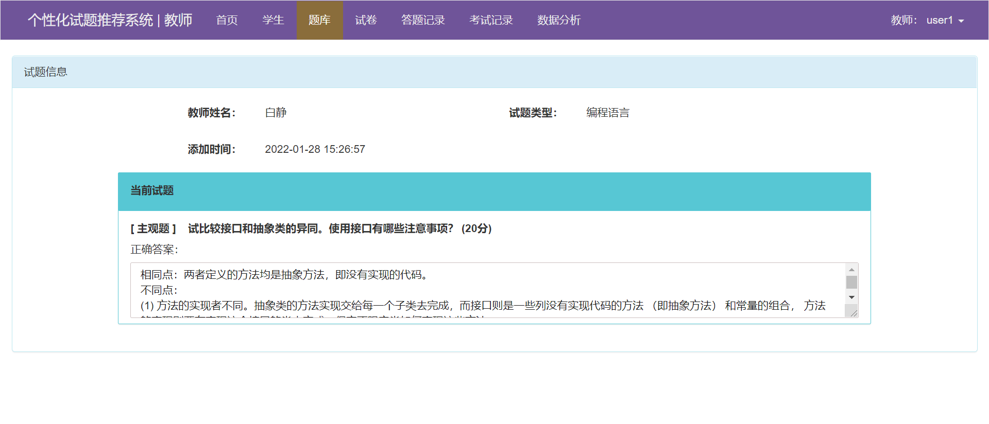Click the timestamp 2022-01-28 15:26:57
The height and width of the screenshot is (424, 989).
click(315, 149)
